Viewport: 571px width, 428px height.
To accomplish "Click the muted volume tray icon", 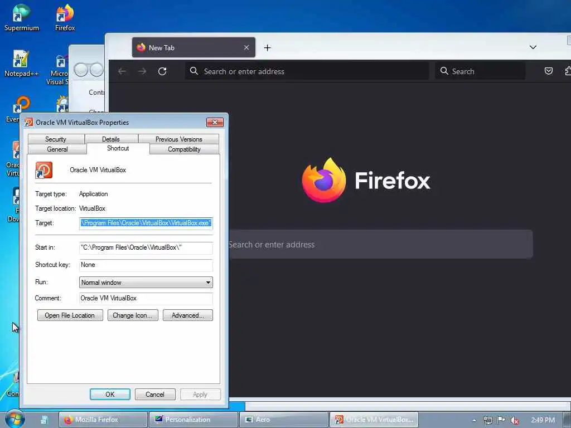I will (x=514, y=420).
